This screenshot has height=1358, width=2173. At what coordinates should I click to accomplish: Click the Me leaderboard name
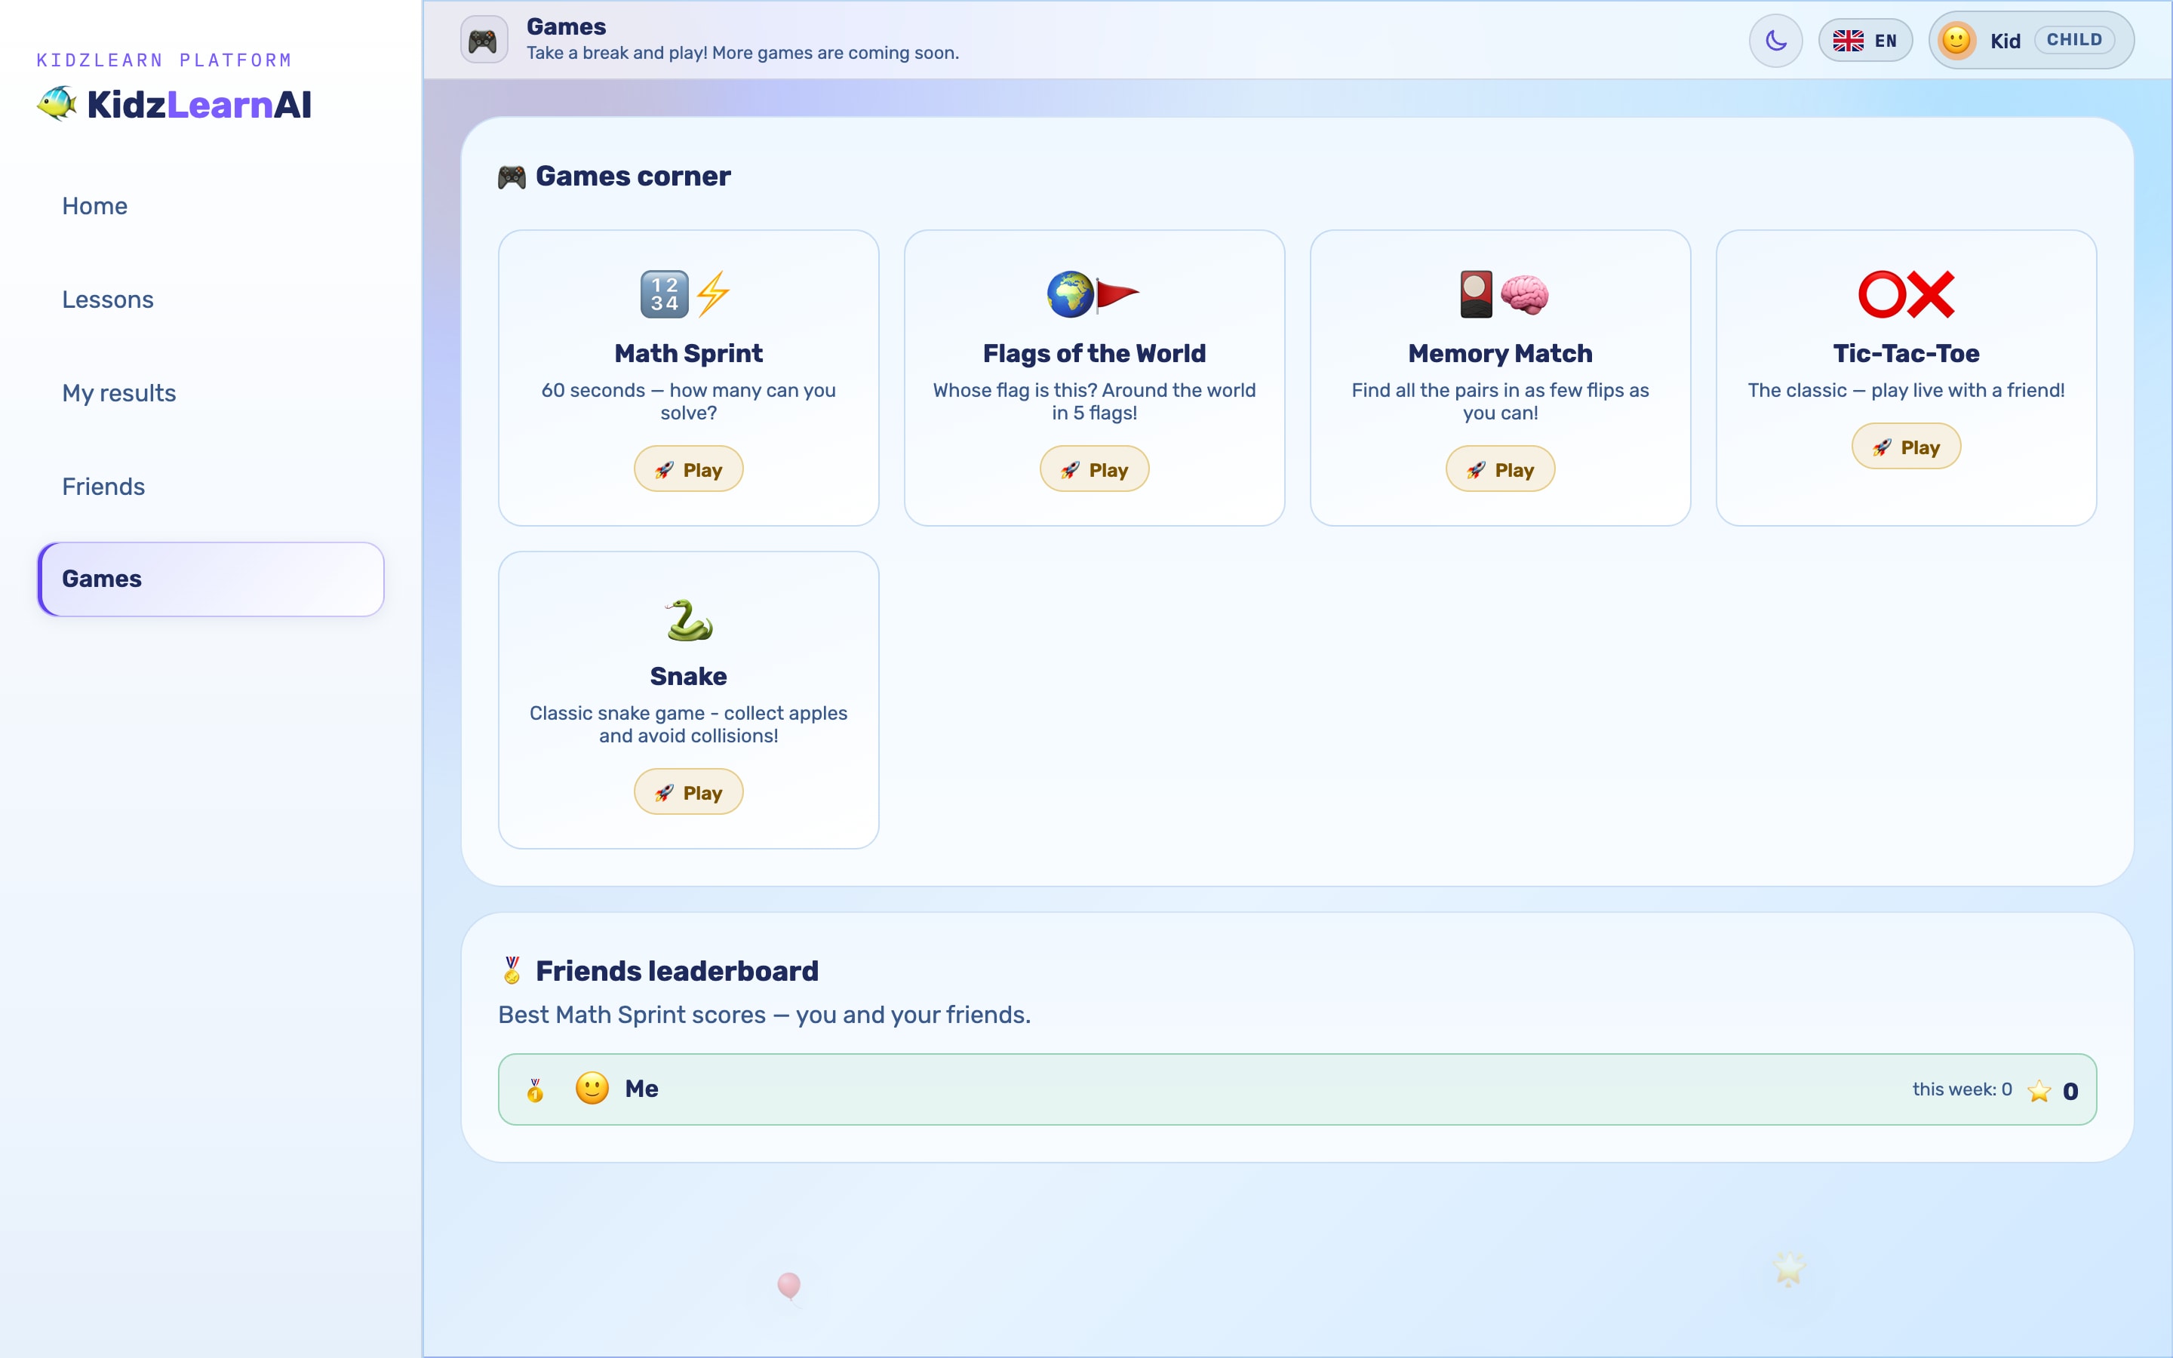click(642, 1089)
